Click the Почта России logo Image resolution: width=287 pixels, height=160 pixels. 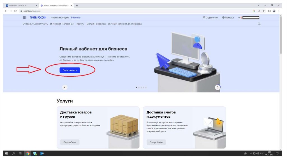[x=38, y=18]
